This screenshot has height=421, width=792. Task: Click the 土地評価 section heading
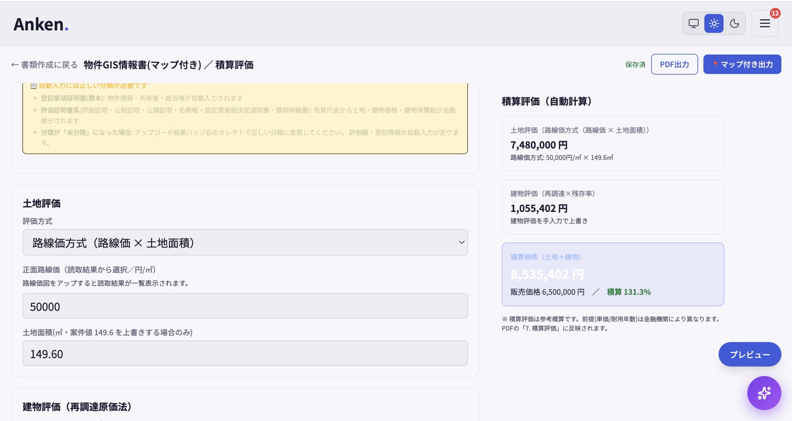pos(42,203)
